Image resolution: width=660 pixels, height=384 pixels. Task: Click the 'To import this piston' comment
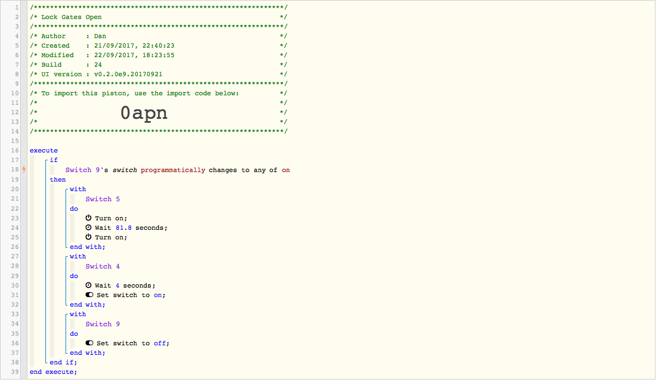pos(158,94)
